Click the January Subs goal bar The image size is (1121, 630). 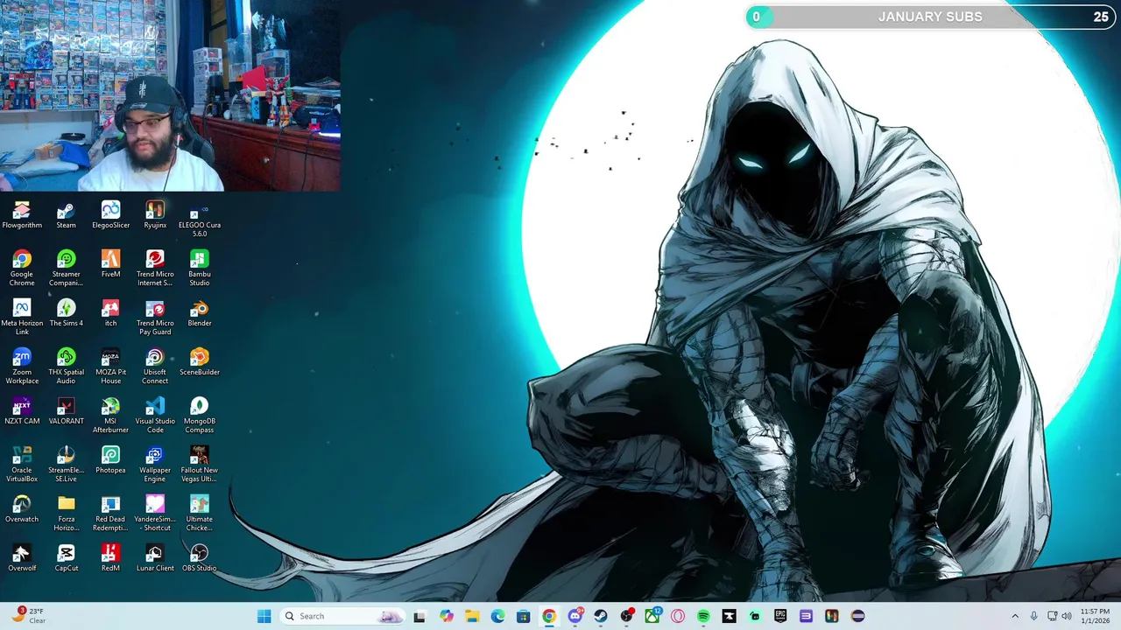[x=929, y=17]
